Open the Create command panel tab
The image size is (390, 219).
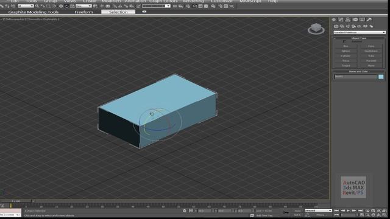pos(334,19)
